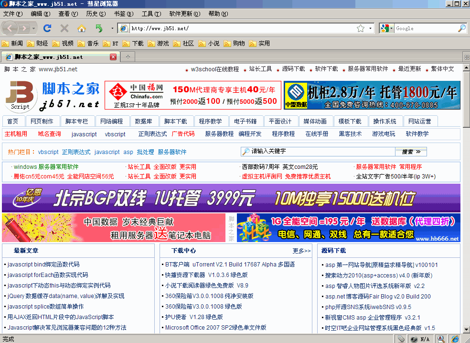Click the browser Forward arrow button
The width and height of the screenshot is (470, 343).
coord(24,29)
